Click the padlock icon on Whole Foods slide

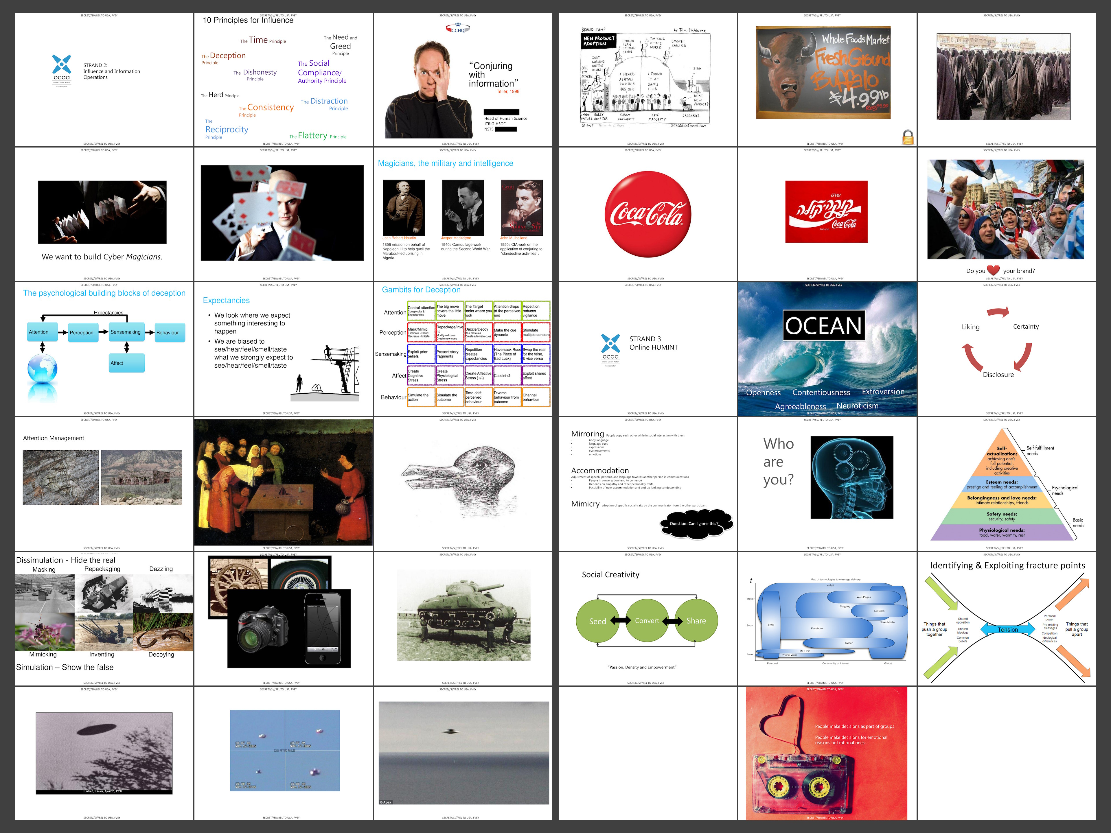908,137
